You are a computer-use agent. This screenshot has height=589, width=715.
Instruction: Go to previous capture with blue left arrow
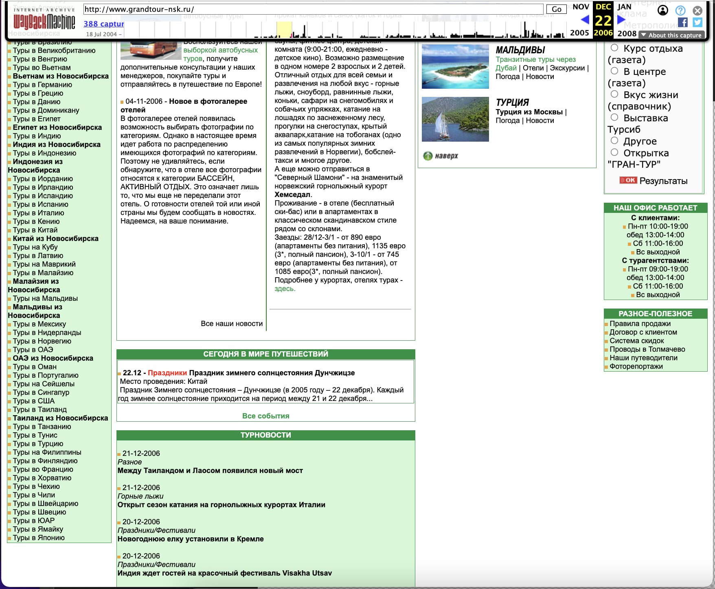click(585, 19)
